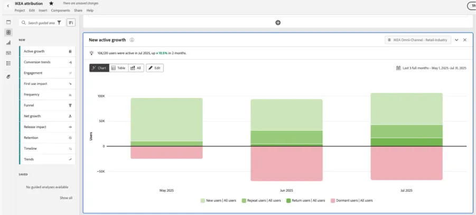Select Funnel guided analysis
476x215 pixels.
click(x=48, y=105)
